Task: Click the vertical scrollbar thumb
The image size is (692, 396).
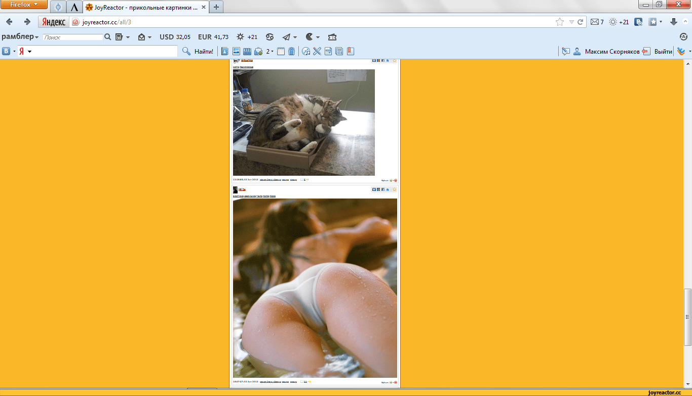Action: pyautogui.click(x=687, y=317)
